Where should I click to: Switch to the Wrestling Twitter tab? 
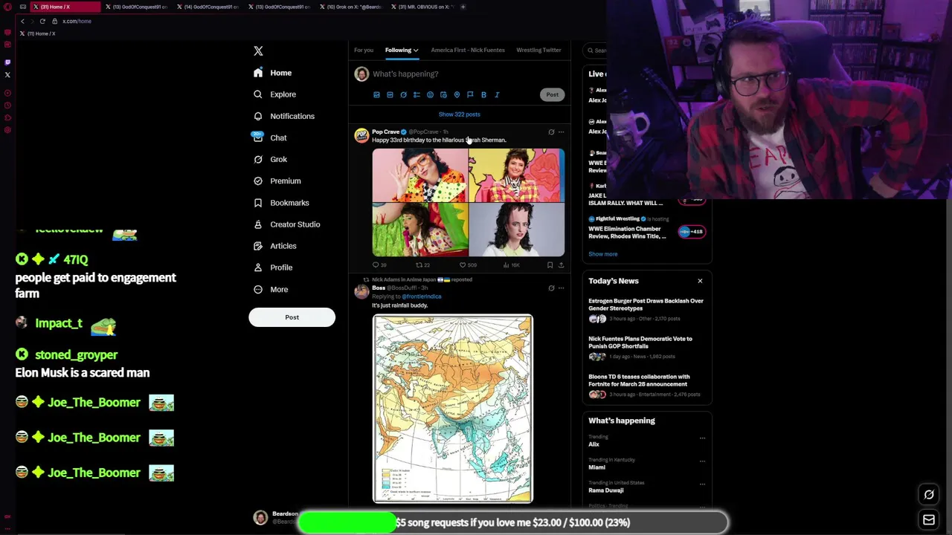pyautogui.click(x=538, y=50)
